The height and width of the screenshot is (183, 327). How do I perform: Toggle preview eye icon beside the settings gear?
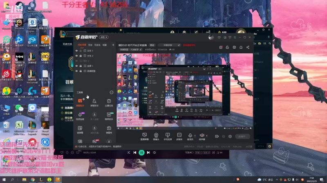coord(224,136)
